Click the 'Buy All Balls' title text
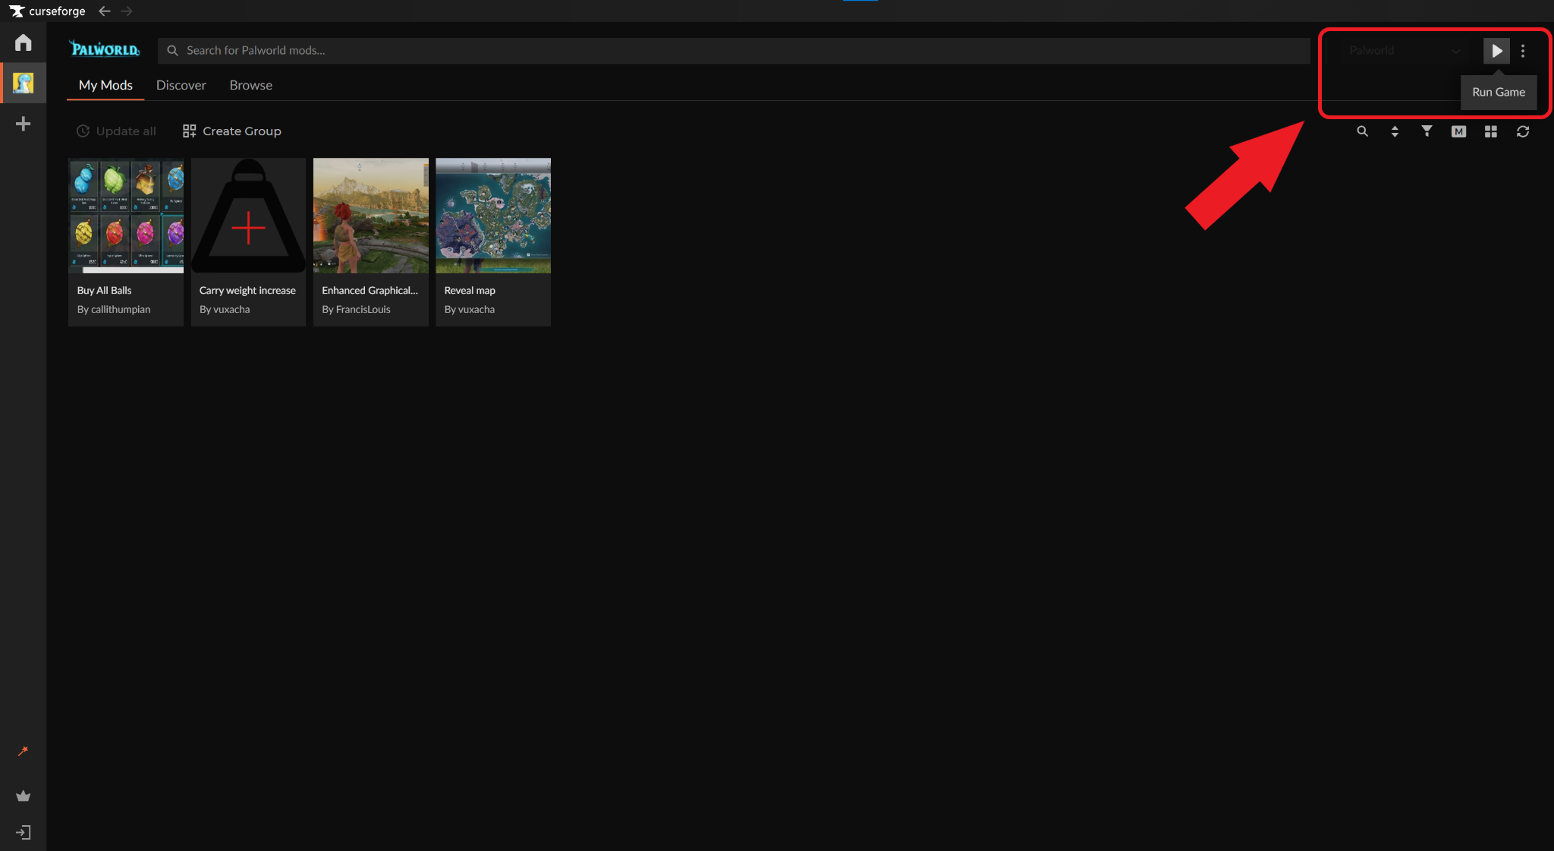 point(104,290)
